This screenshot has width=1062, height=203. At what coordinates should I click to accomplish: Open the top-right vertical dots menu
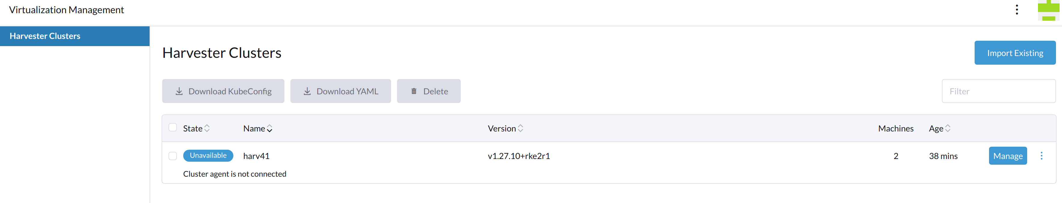tap(1017, 10)
